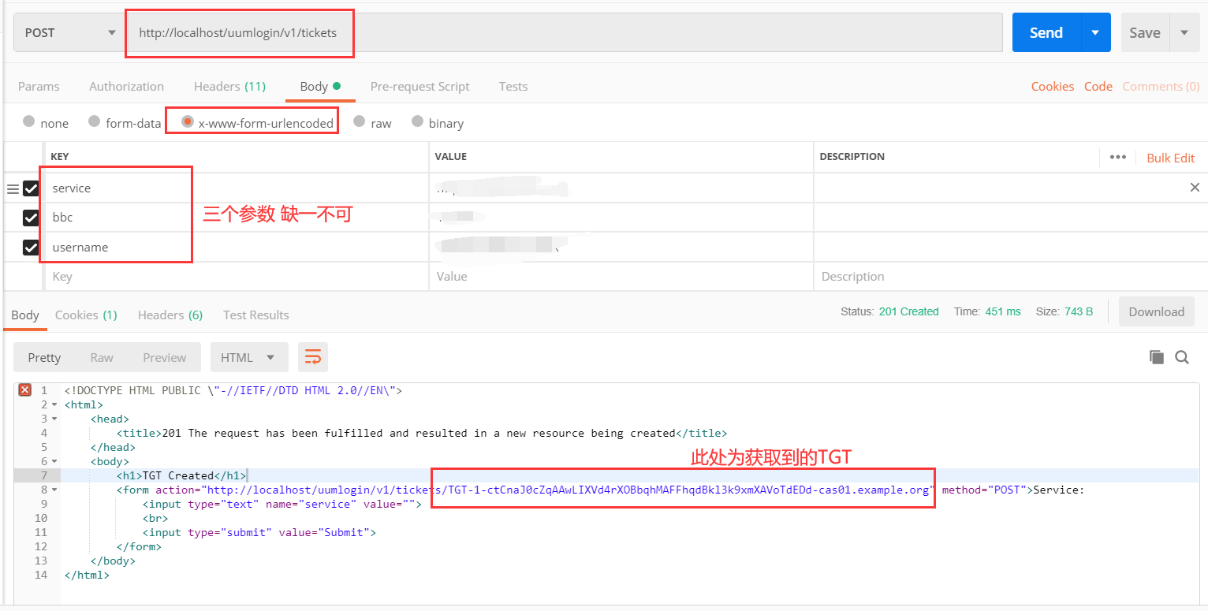The image size is (1208, 611).
Task: Grab the drag handle of service row
Action: [x=13, y=189]
